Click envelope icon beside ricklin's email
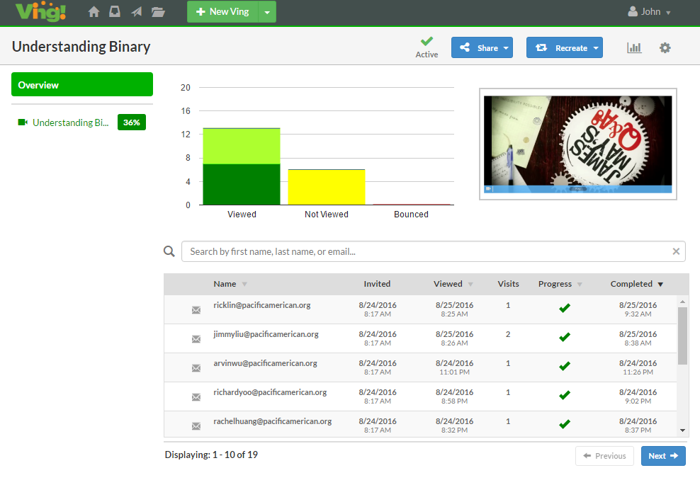This screenshot has width=700, height=497. 196,310
